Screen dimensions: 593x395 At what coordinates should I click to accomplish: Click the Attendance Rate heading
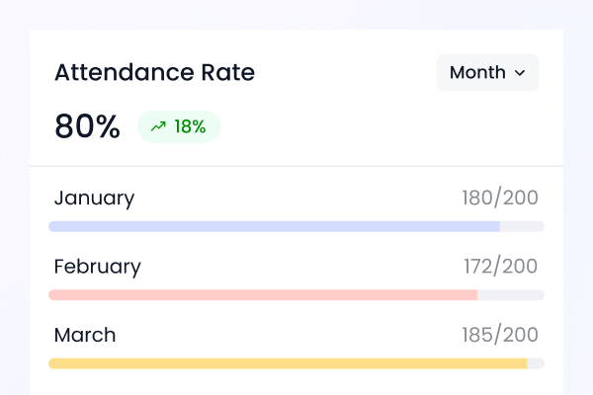pyautogui.click(x=154, y=72)
